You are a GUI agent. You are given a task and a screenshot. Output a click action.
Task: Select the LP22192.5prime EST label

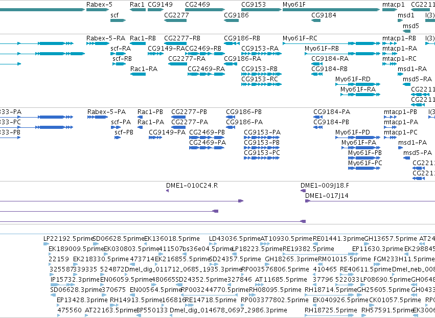click(x=69, y=239)
